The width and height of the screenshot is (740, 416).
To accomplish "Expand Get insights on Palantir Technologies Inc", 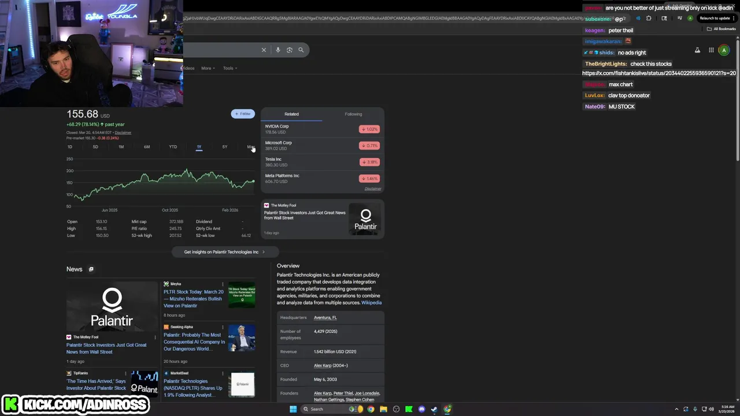I will 225,252.
